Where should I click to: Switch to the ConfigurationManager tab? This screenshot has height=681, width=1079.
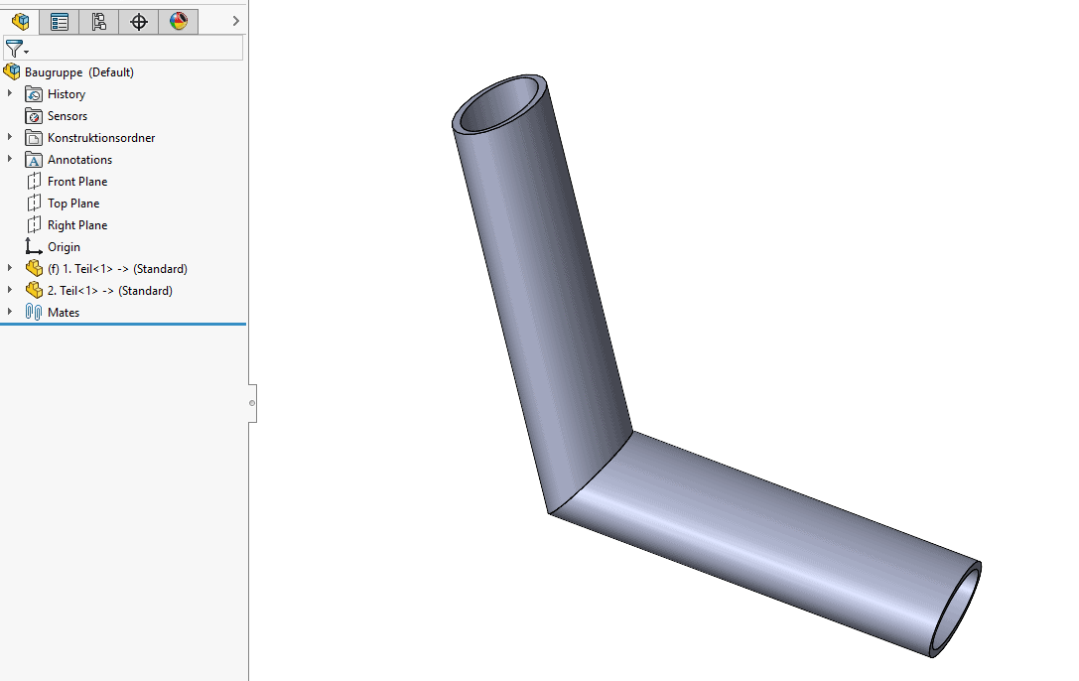pos(99,21)
